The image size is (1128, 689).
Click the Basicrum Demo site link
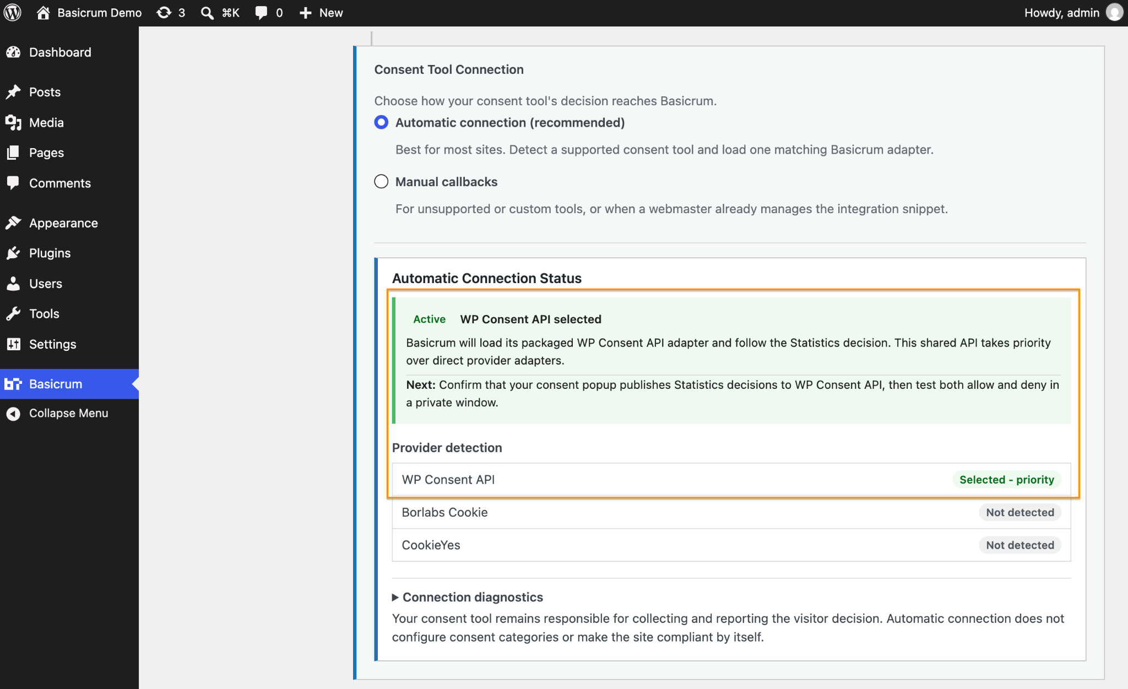(x=99, y=13)
